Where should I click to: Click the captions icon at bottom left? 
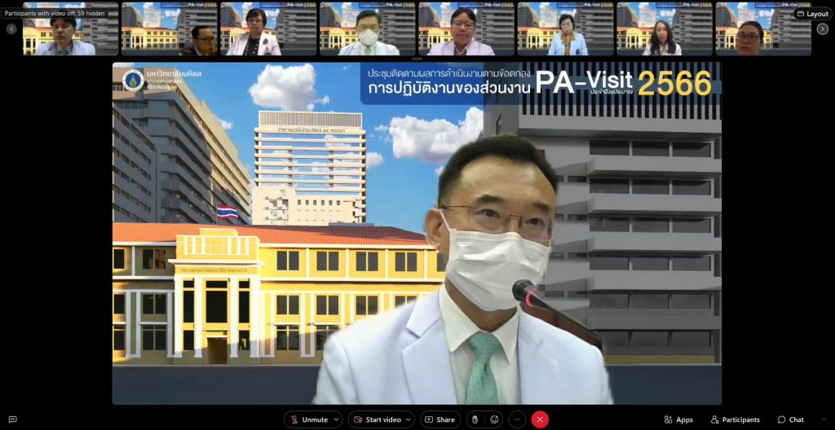(x=12, y=419)
